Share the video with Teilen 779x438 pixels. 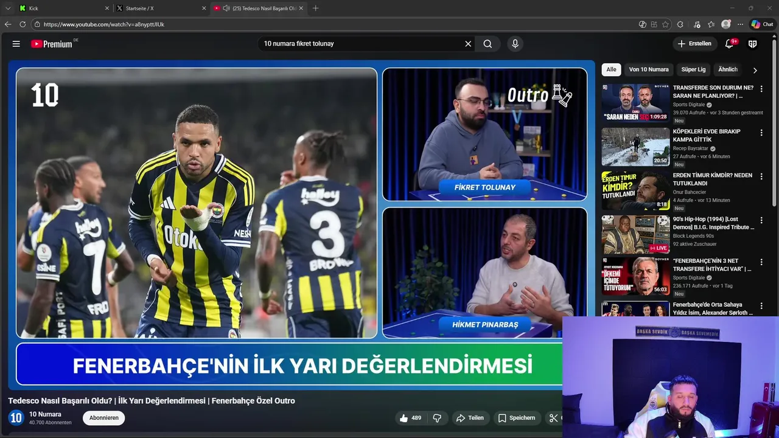pyautogui.click(x=470, y=418)
